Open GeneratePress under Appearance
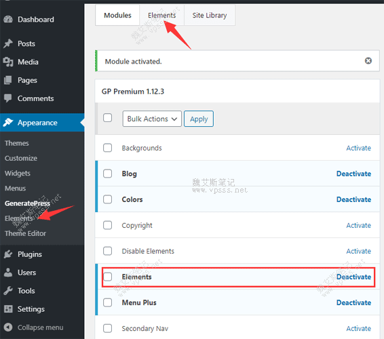 click(x=27, y=203)
